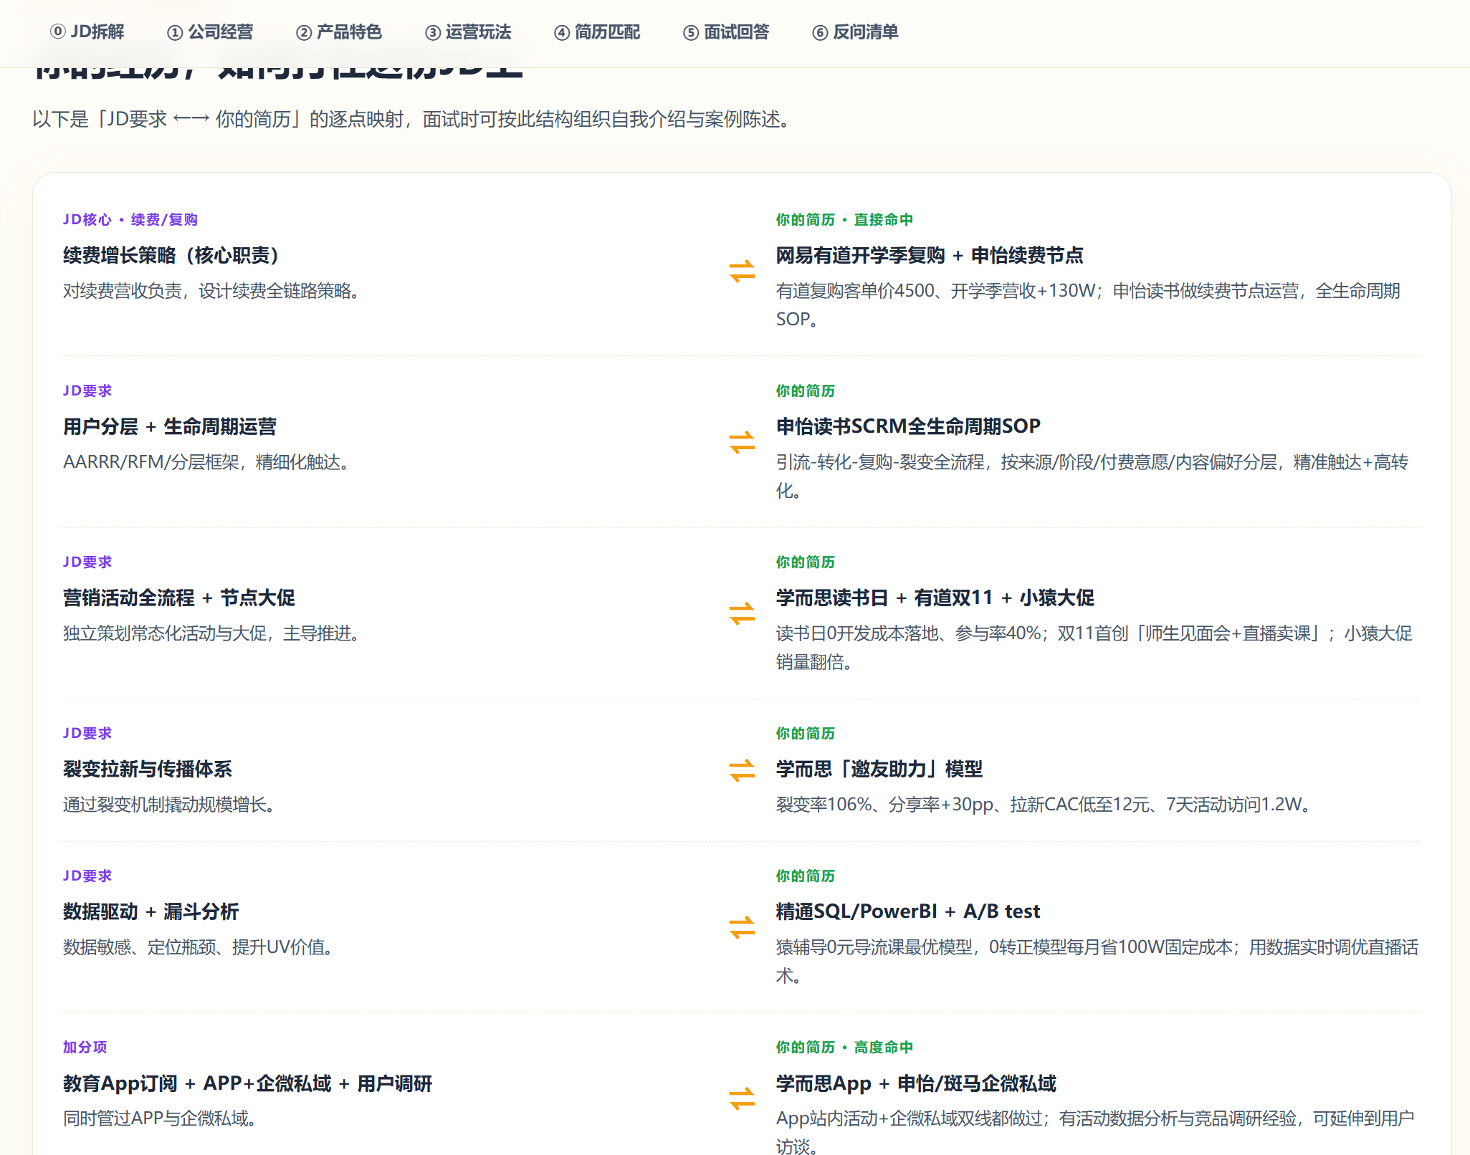Click the text AARRR/RFM/分层框架，精细化触达
Screen dimensions: 1470x1155
pyautogui.click(x=207, y=462)
